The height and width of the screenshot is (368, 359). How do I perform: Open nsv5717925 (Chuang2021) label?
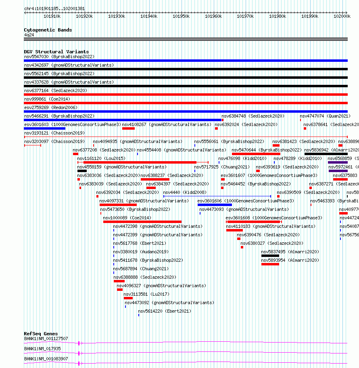pyautogui.click(x=222, y=167)
